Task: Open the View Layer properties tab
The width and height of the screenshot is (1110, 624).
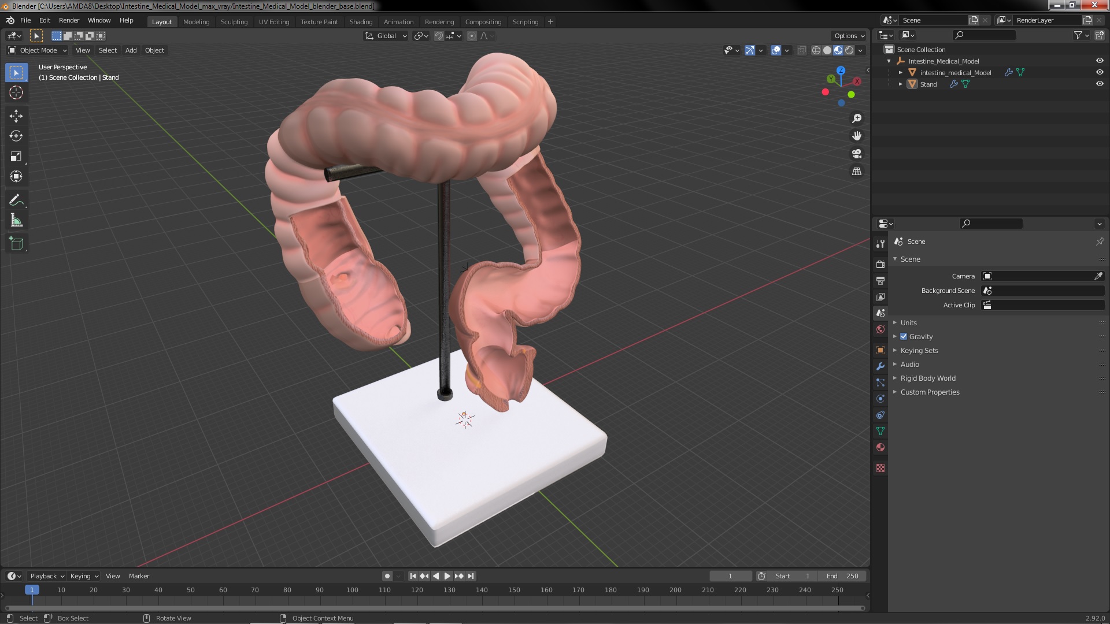Action: (x=880, y=296)
